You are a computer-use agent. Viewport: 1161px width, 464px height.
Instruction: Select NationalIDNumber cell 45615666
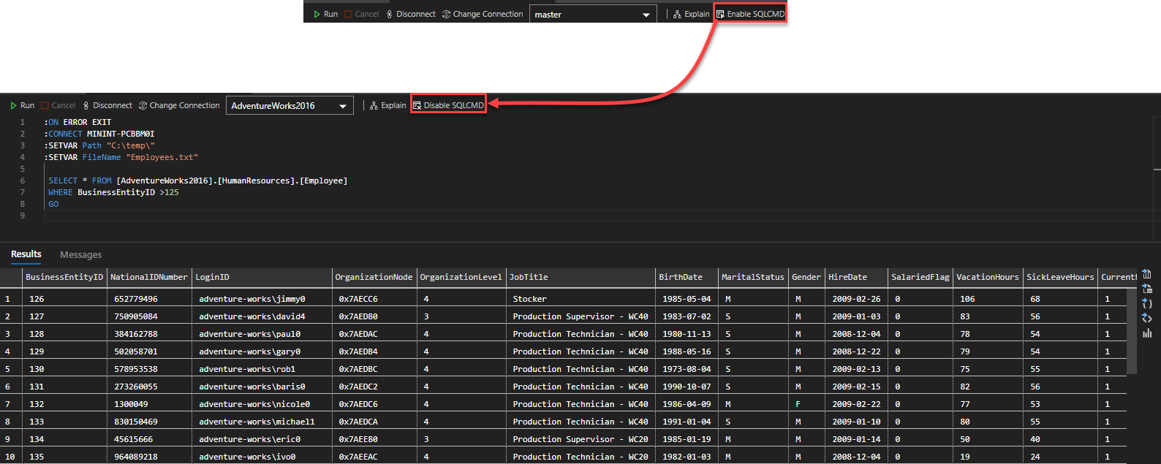(149, 439)
